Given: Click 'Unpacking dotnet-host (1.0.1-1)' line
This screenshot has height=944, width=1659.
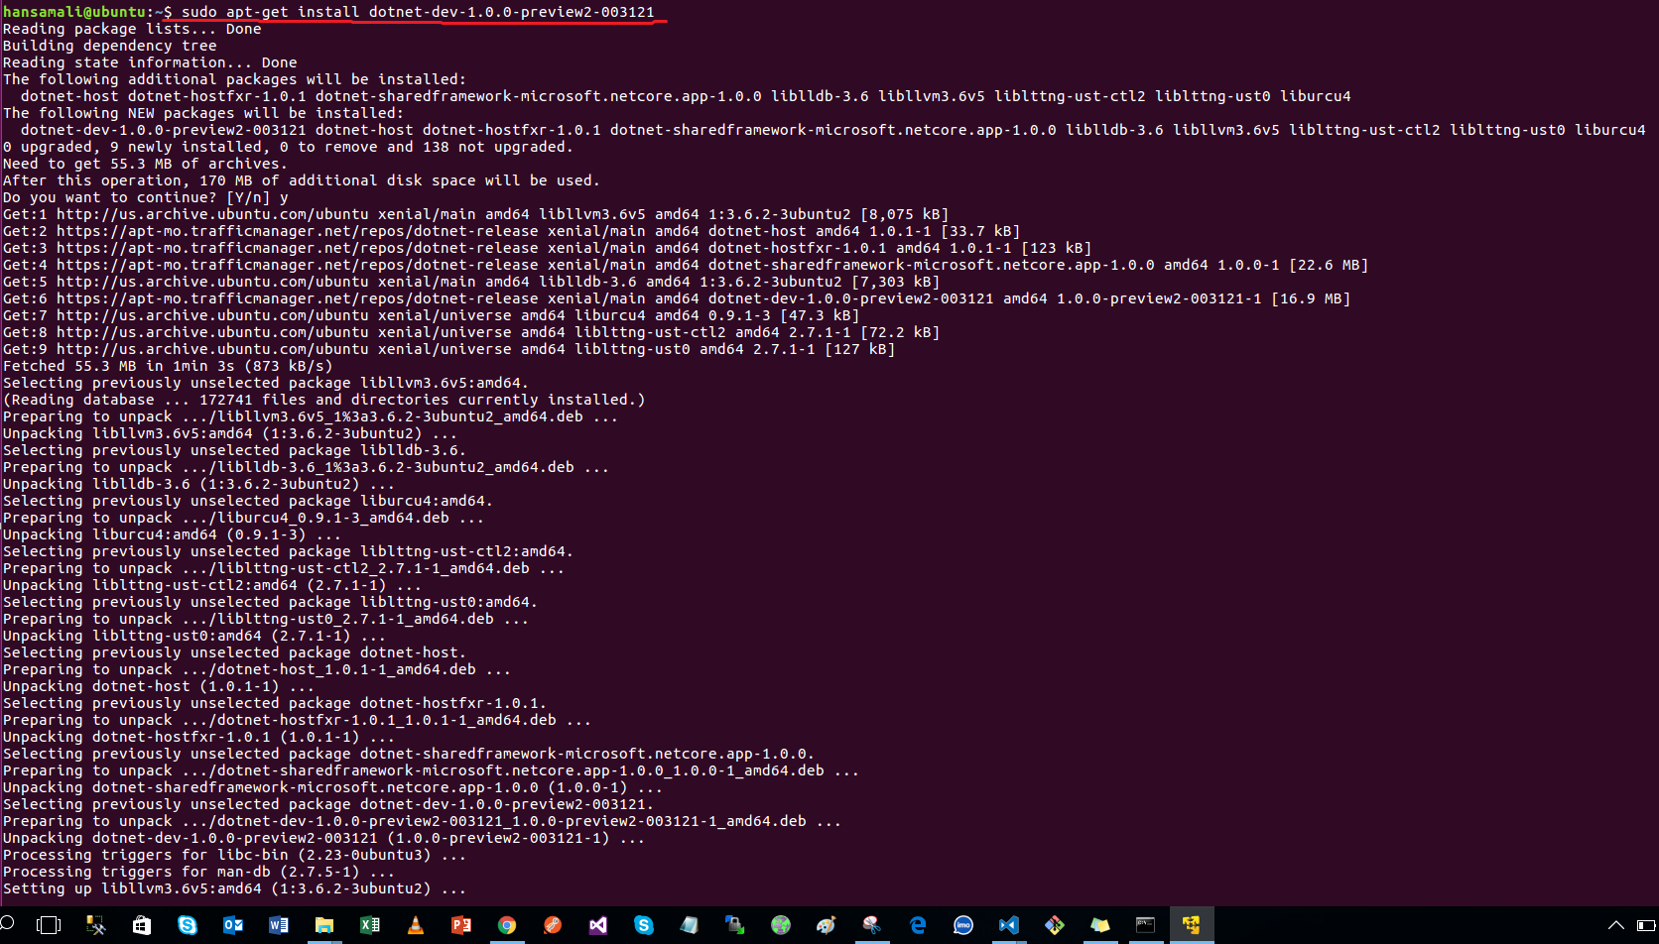Looking at the screenshot, I should tap(159, 686).
